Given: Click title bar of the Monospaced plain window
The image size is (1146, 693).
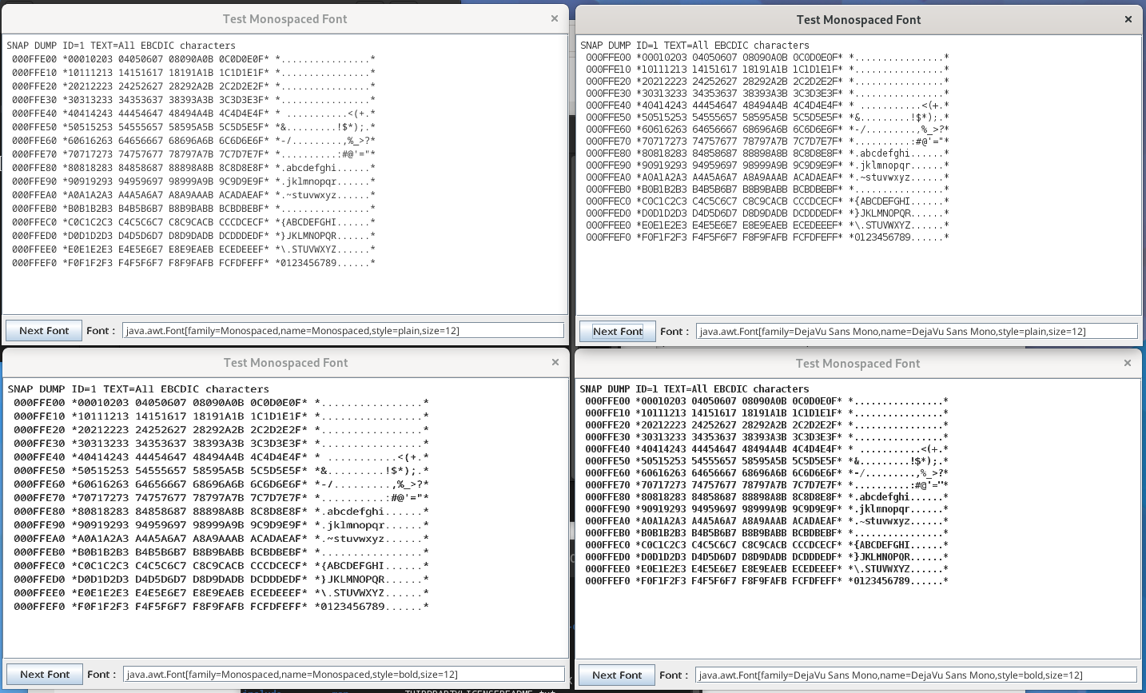Looking at the screenshot, I should tap(285, 19).
